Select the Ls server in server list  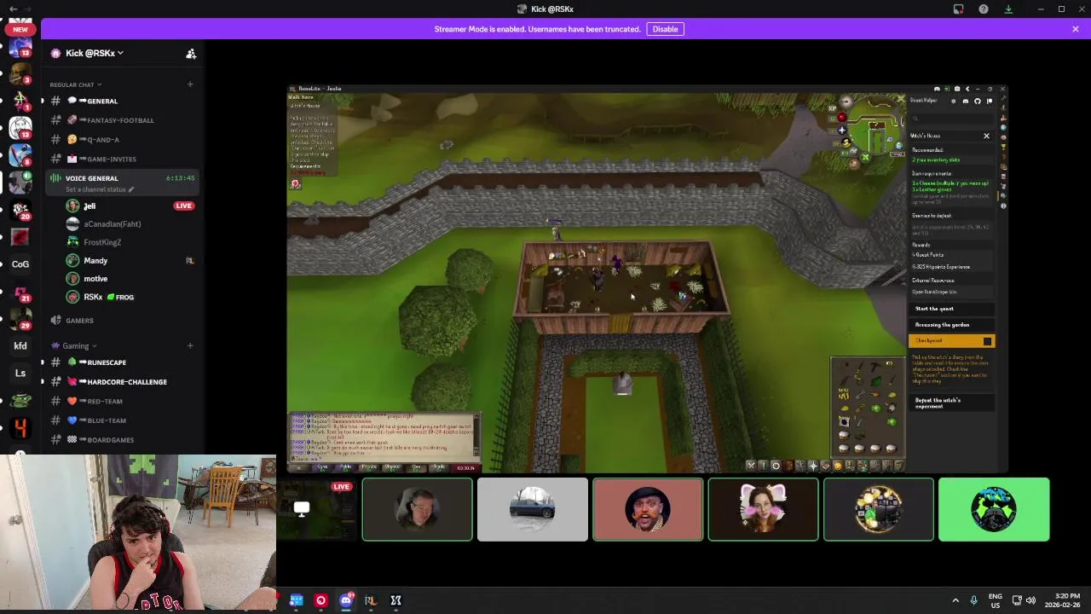tap(20, 374)
